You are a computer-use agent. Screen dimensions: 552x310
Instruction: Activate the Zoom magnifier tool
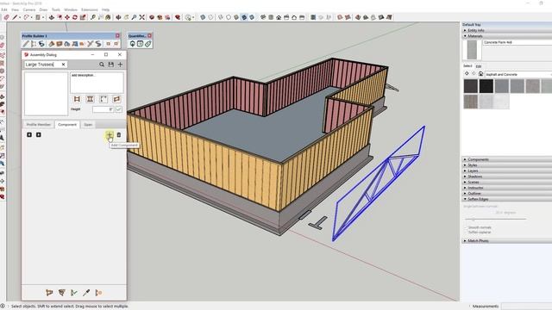134,17
